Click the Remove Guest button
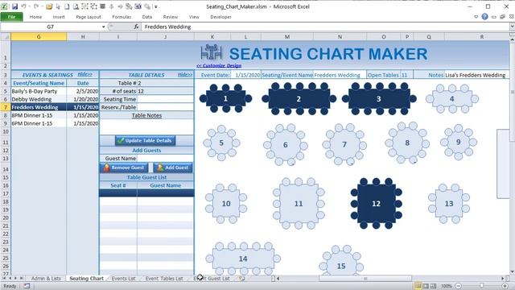Screen dimensions: 515x290 coord(124,168)
